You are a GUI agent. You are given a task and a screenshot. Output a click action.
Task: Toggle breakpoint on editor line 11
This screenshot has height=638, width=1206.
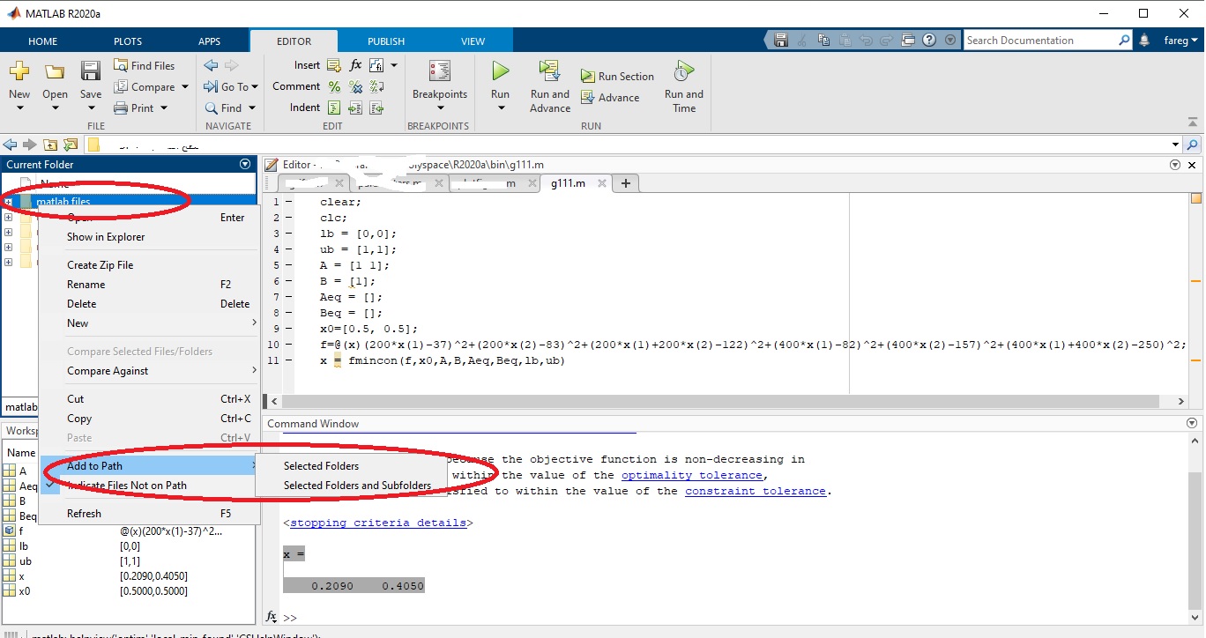(x=289, y=360)
